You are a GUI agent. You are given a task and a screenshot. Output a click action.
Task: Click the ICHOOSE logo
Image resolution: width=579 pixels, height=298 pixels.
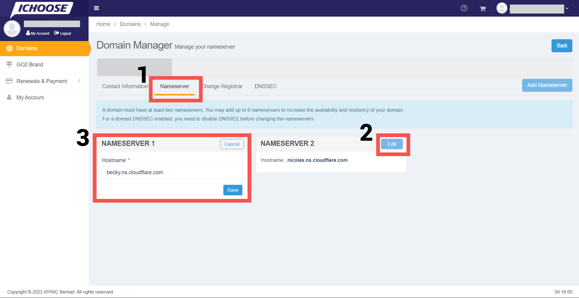[42, 9]
